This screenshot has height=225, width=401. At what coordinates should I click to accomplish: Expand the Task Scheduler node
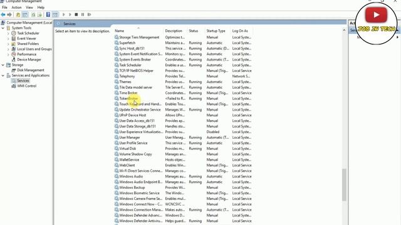point(8,33)
